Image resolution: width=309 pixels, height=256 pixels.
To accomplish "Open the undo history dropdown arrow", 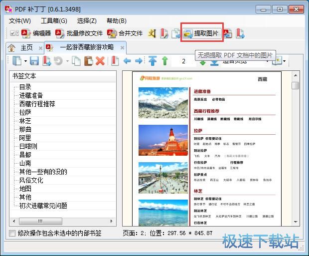I will (x=67, y=61).
